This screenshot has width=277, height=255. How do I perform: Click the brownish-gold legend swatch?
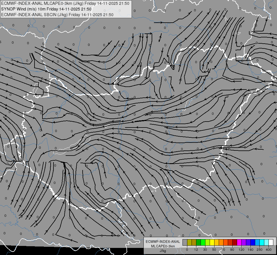click(x=194, y=242)
